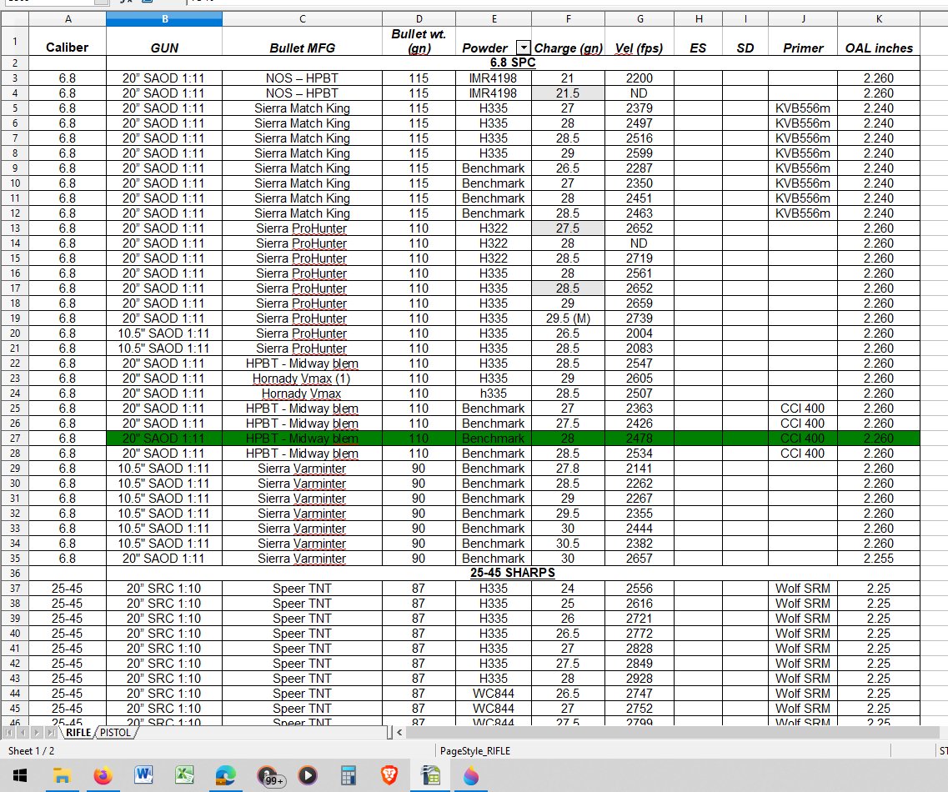Select the RIFLE sheet tab
Image resolution: width=948 pixels, height=792 pixels.
[78, 733]
